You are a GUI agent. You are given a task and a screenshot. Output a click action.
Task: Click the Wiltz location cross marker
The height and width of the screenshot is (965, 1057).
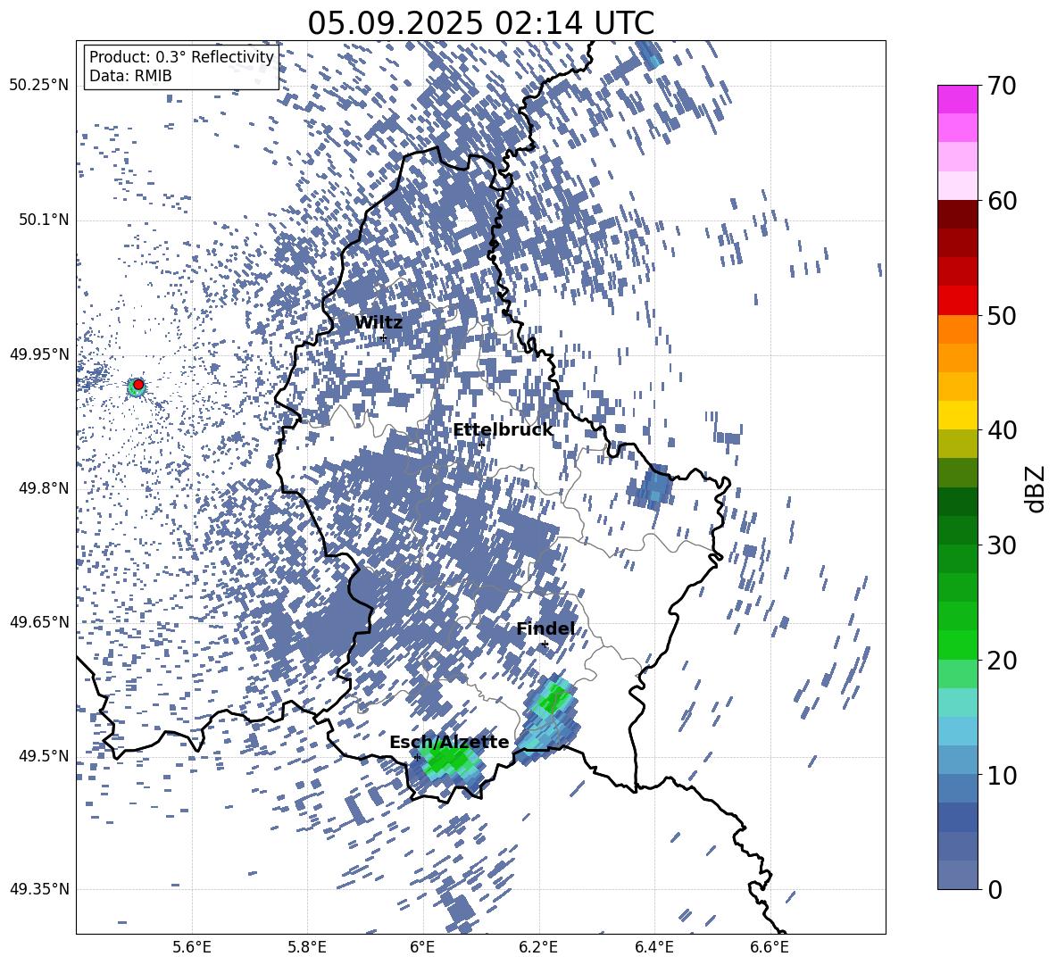click(383, 337)
